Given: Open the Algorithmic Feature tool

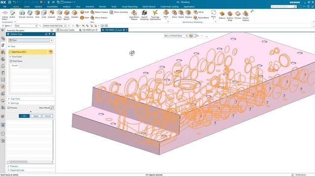Looking at the screenshot, I should [x=134, y=15].
